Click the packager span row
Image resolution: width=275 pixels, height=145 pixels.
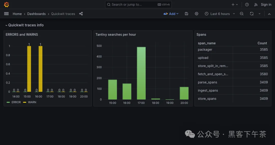tap(233, 50)
